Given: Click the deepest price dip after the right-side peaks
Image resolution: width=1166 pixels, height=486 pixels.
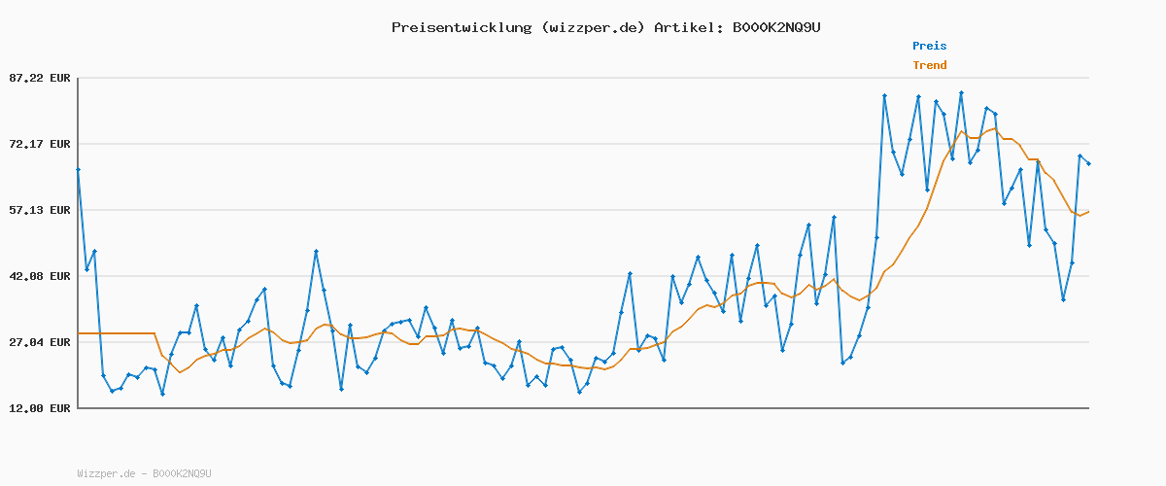Looking at the screenshot, I should pos(1063,299).
